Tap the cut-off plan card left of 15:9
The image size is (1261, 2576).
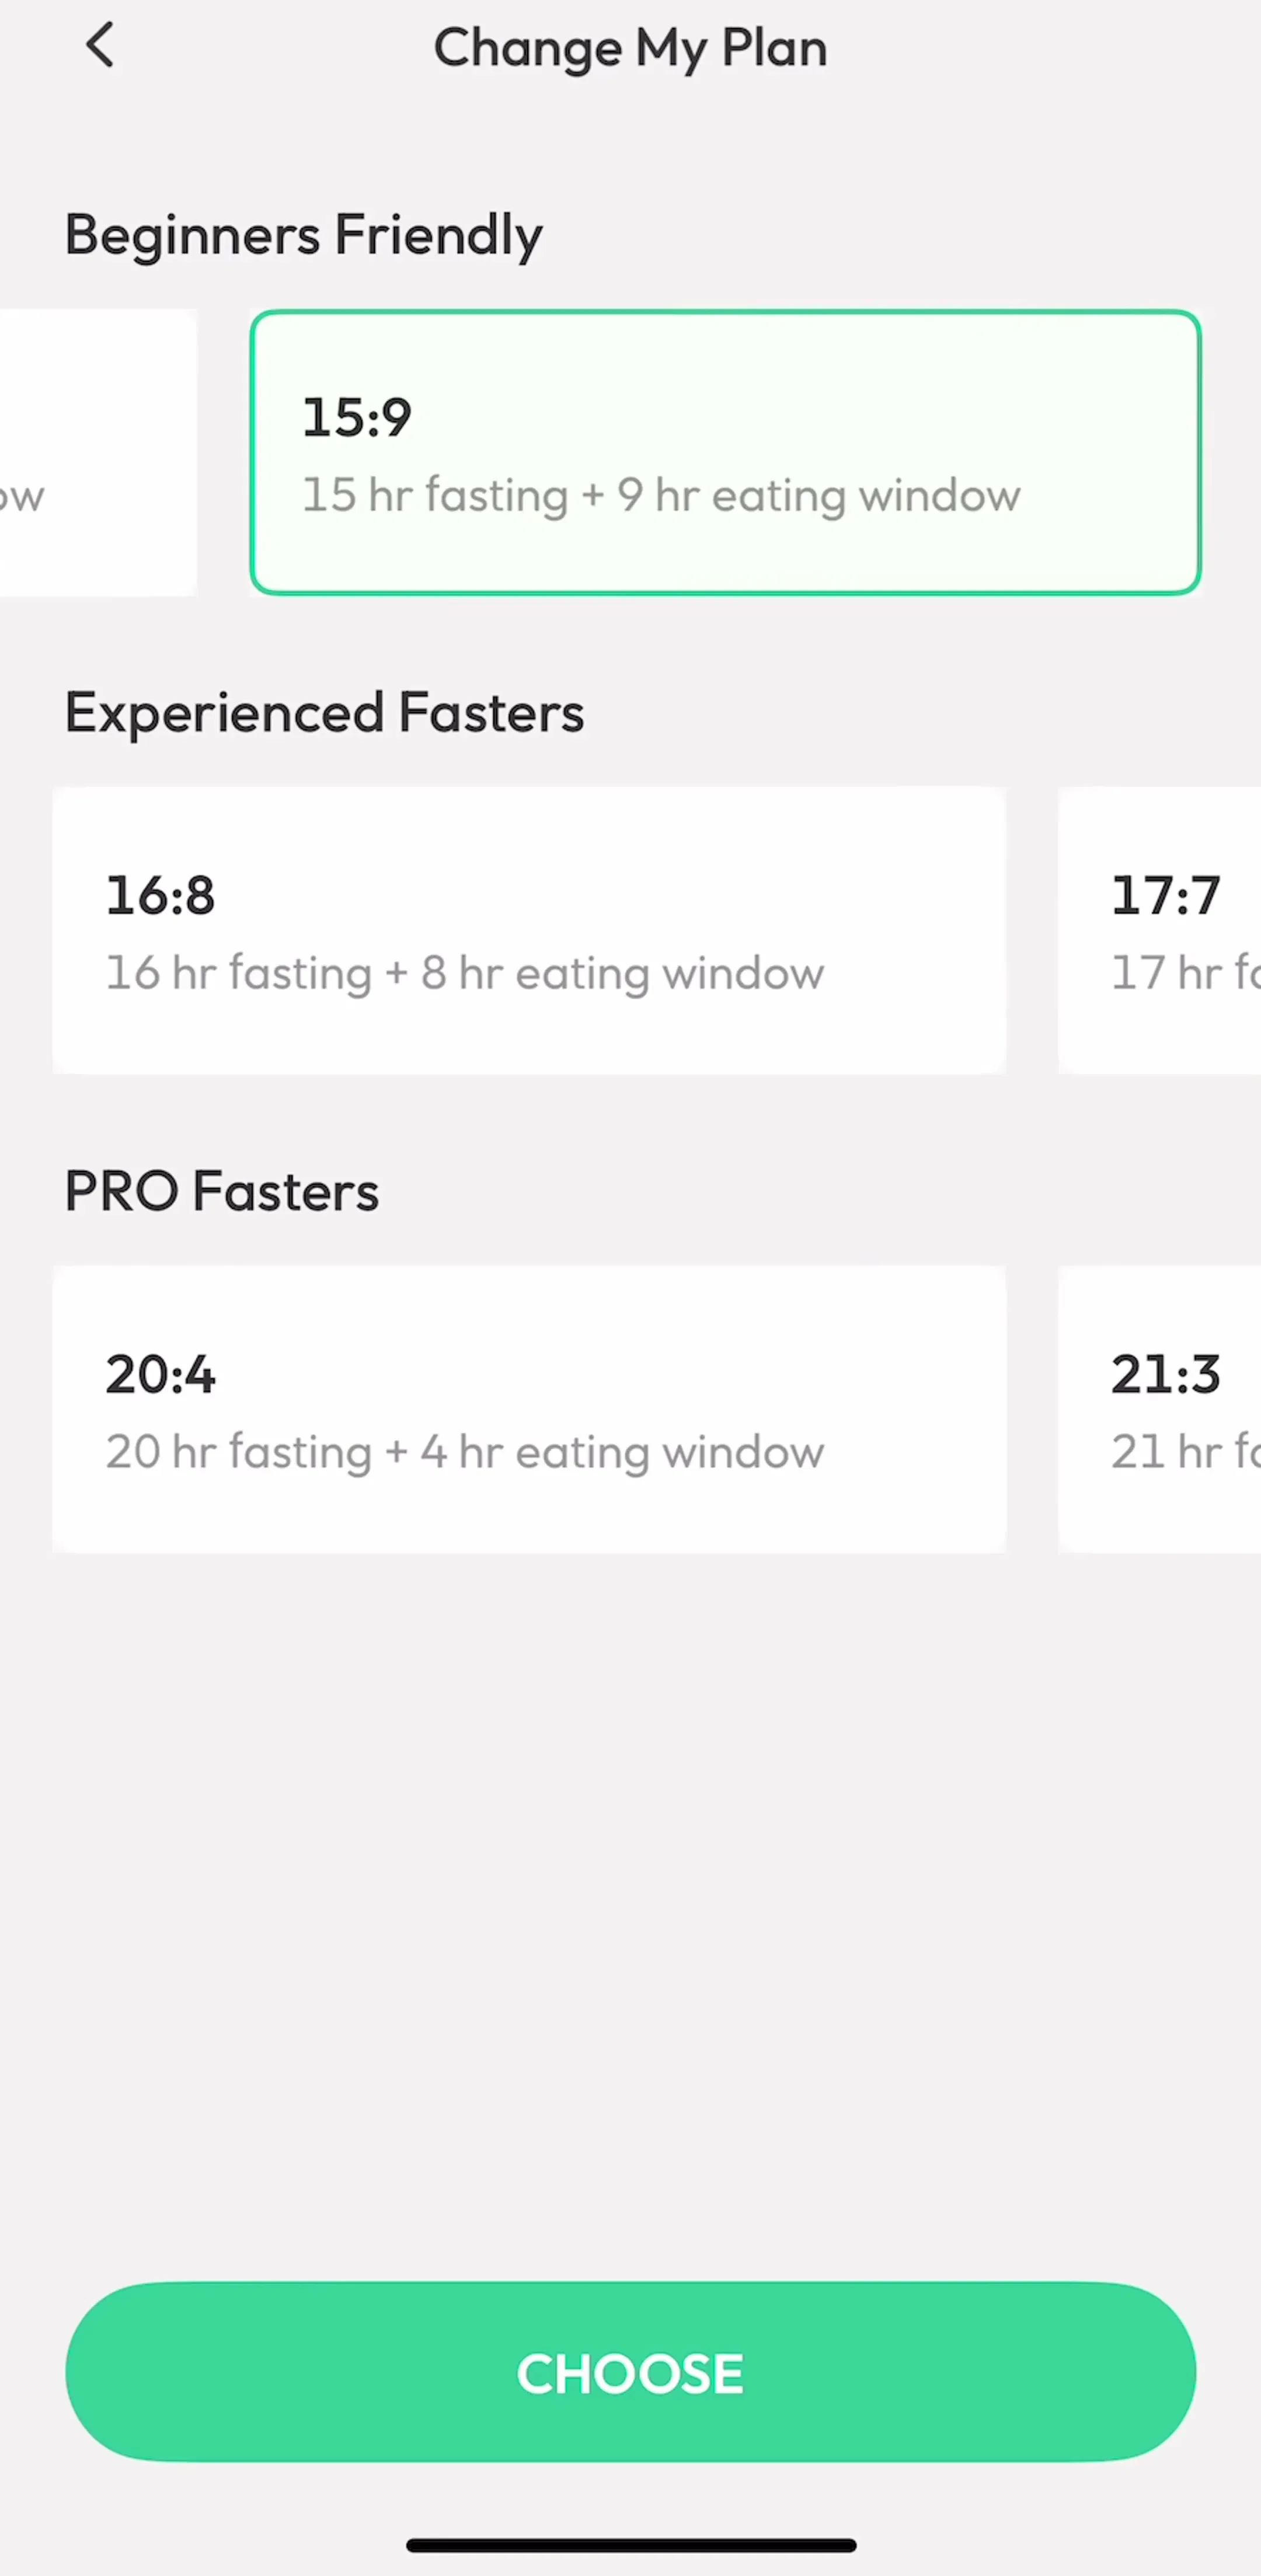point(97,452)
